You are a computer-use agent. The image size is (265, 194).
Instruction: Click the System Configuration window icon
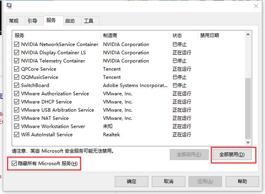coord(9,6)
